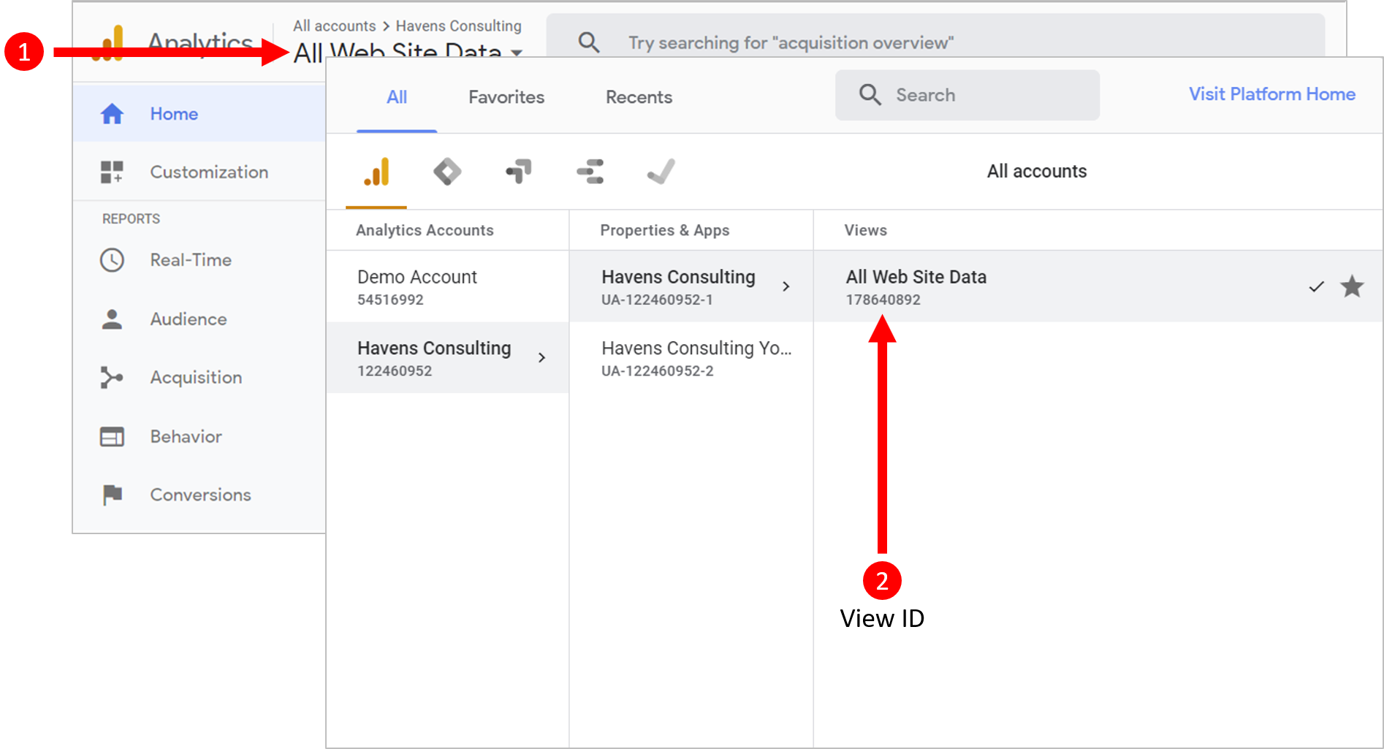This screenshot has width=1384, height=749.
Task: Click the Real-Time clock icon
Action: tap(112, 260)
